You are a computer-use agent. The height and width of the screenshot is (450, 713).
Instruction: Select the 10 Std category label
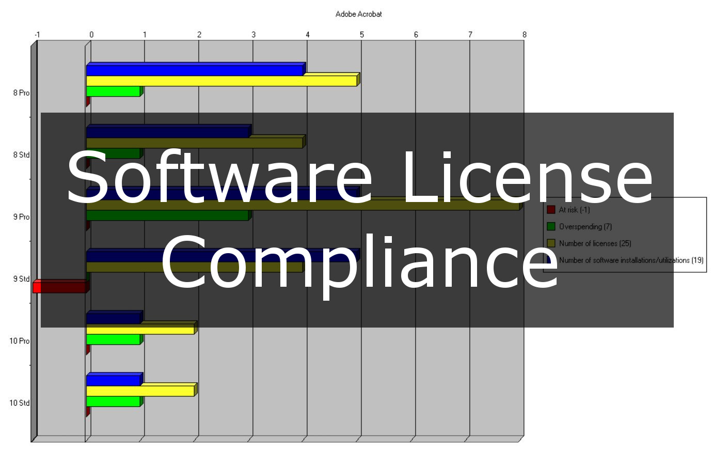point(20,403)
